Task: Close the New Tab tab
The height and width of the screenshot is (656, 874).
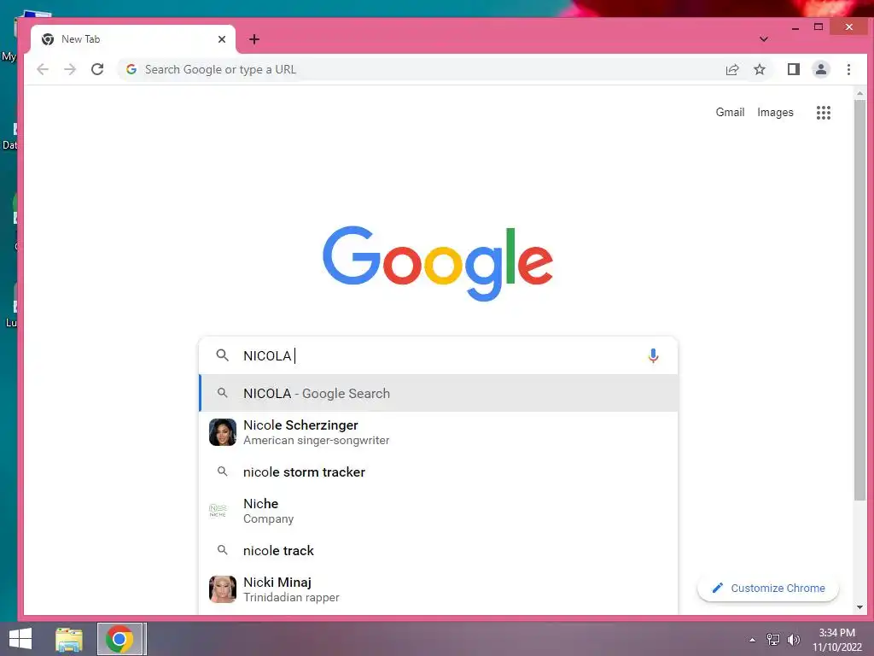Action: (x=221, y=39)
